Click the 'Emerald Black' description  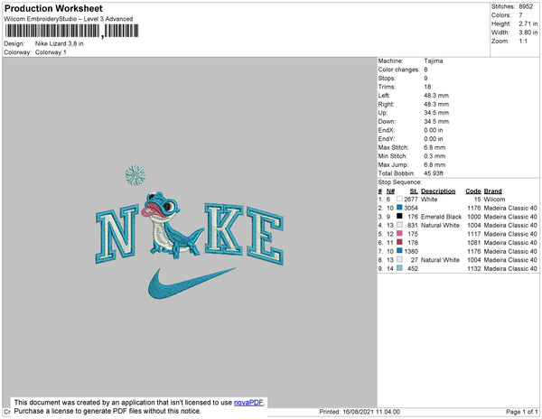coord(441,217)
